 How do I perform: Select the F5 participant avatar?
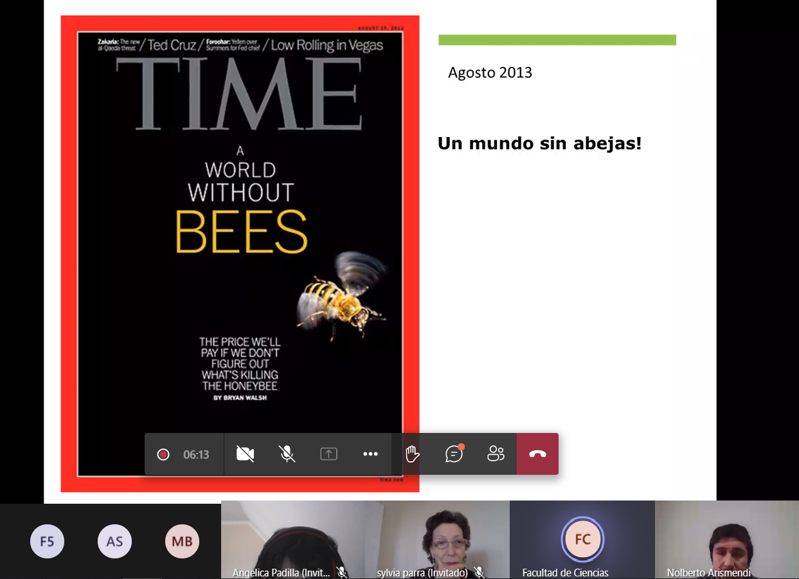pos(47,541)
